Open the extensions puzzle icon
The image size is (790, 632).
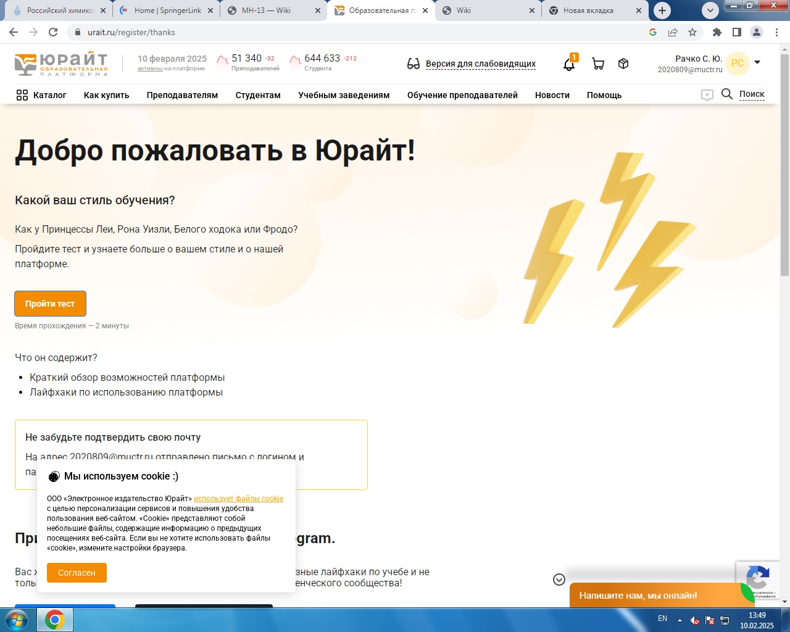pos(717,32)
